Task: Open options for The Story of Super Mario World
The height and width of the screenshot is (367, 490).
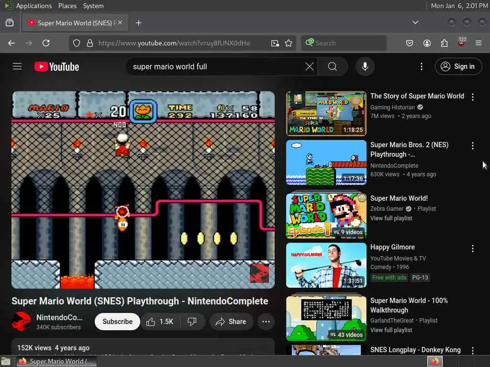Action: point(472,97)
